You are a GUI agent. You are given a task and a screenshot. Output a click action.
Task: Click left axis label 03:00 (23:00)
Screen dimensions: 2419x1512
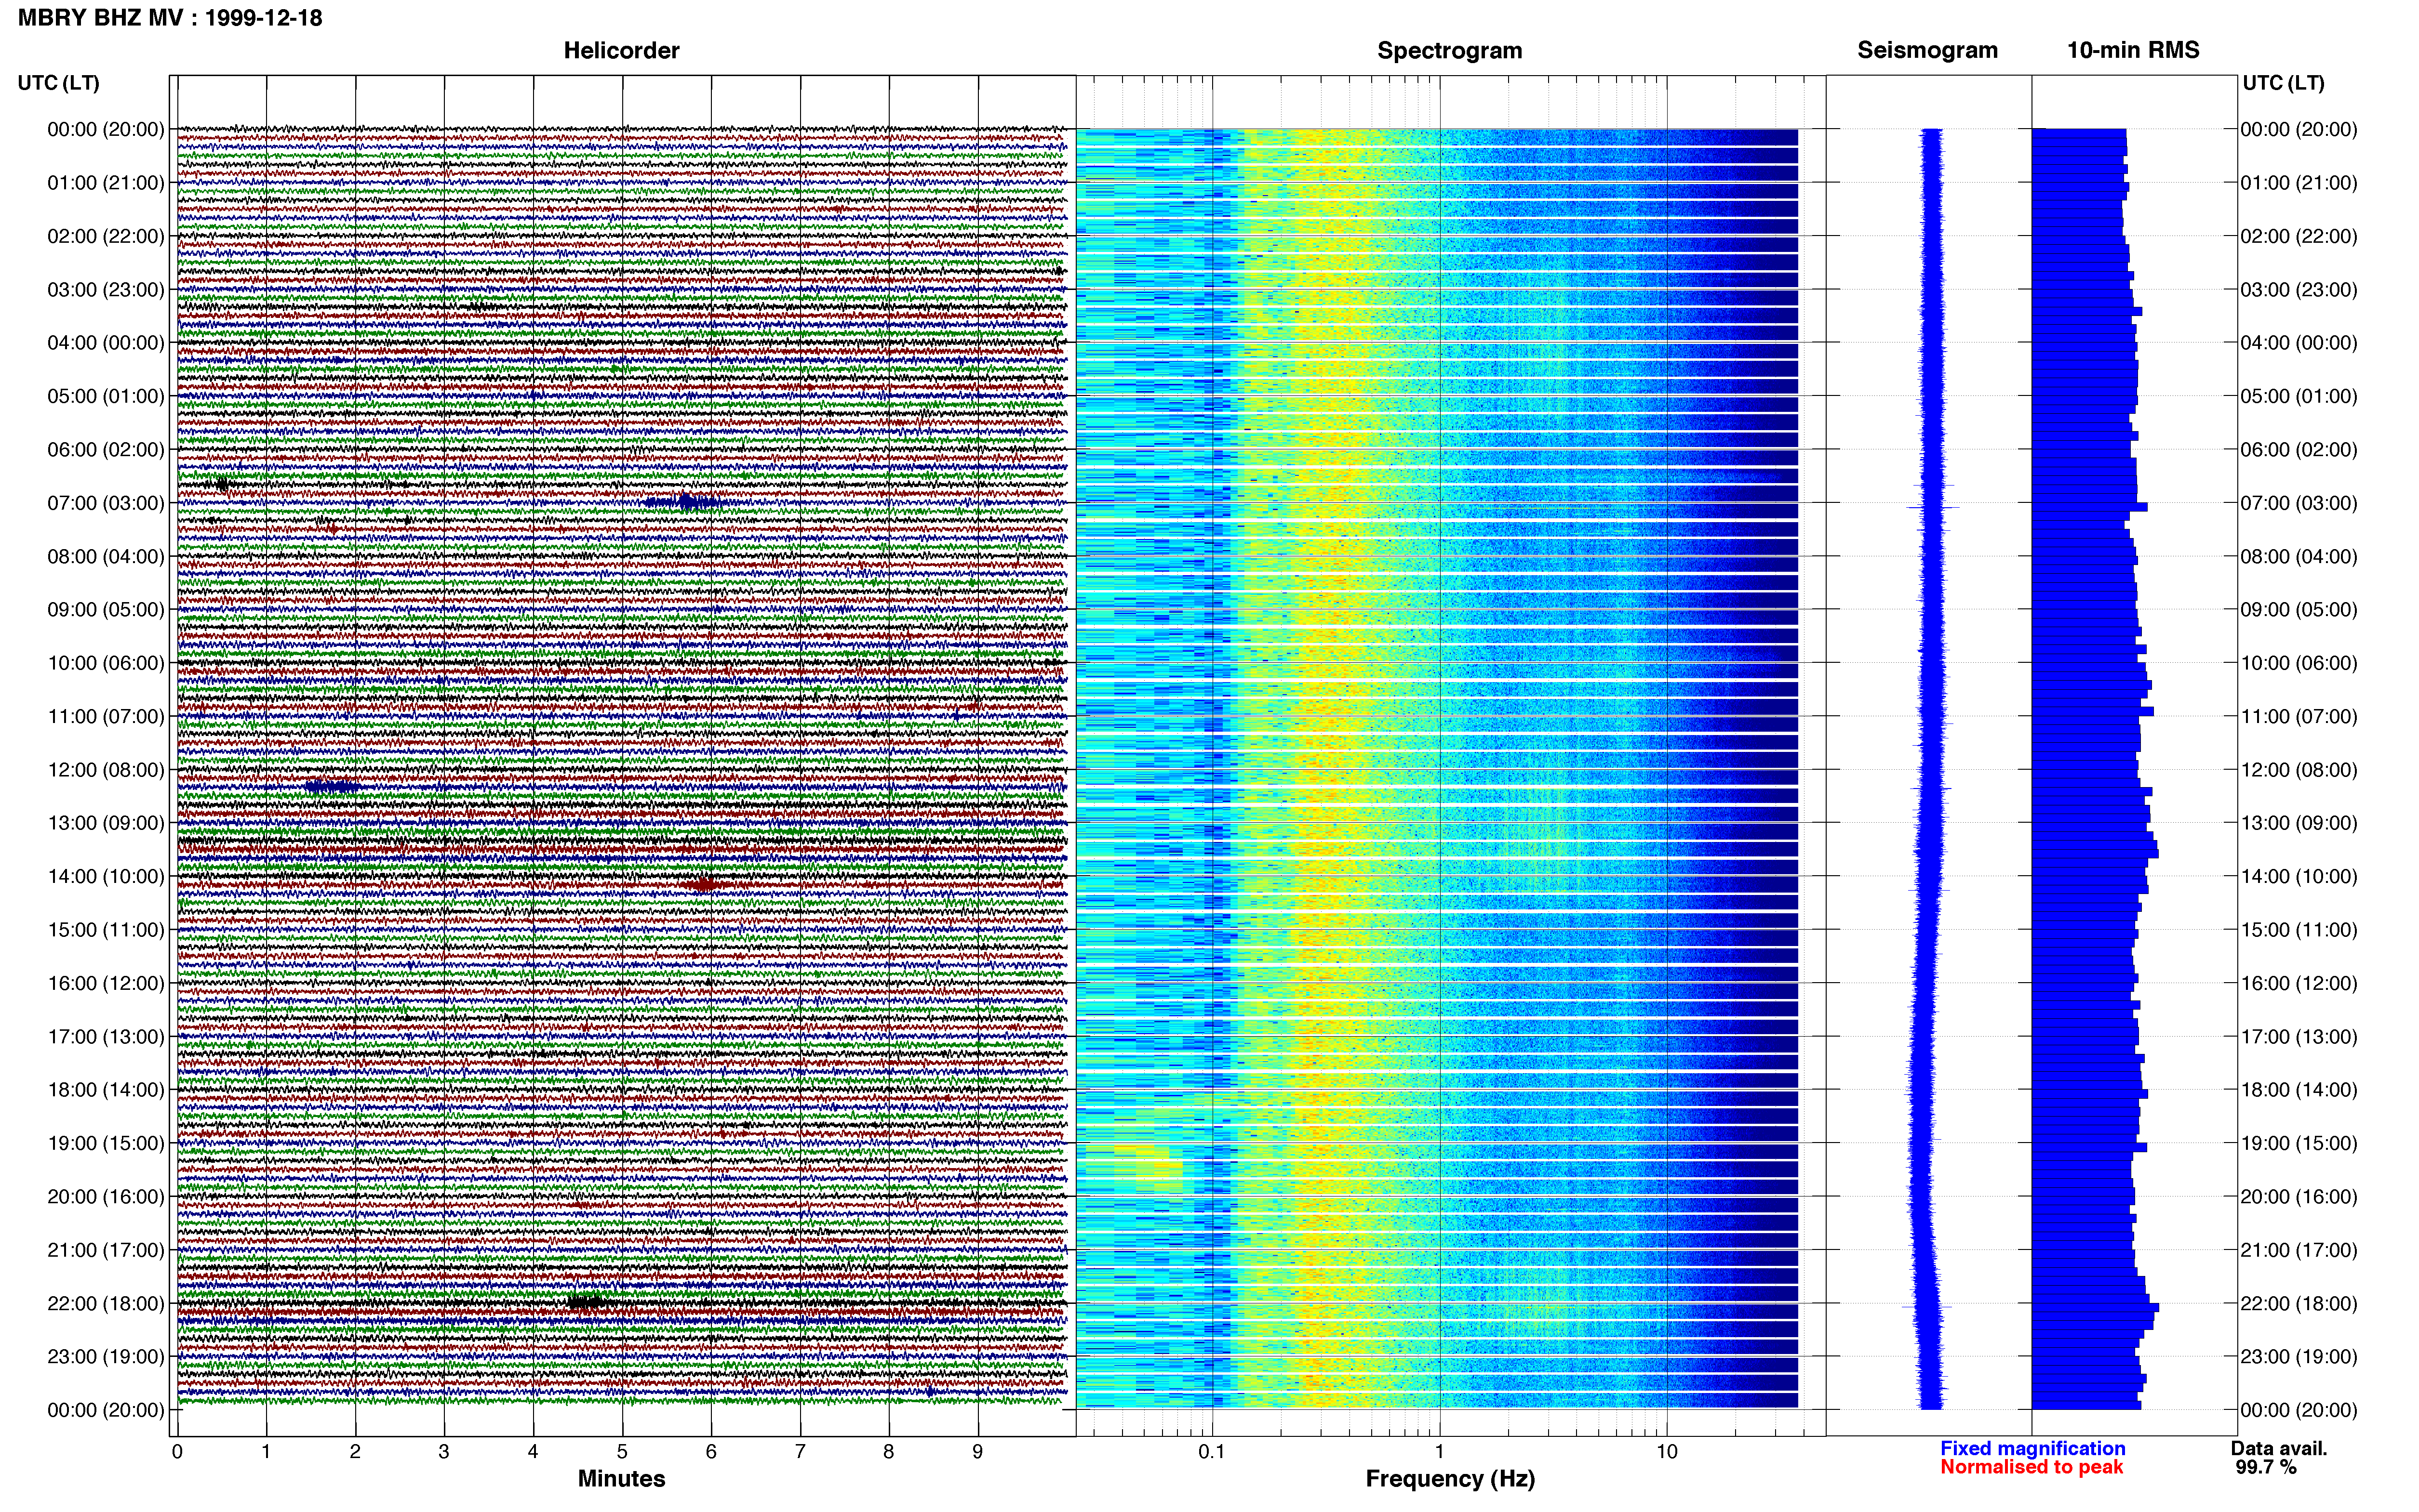(x=106, y=290)
